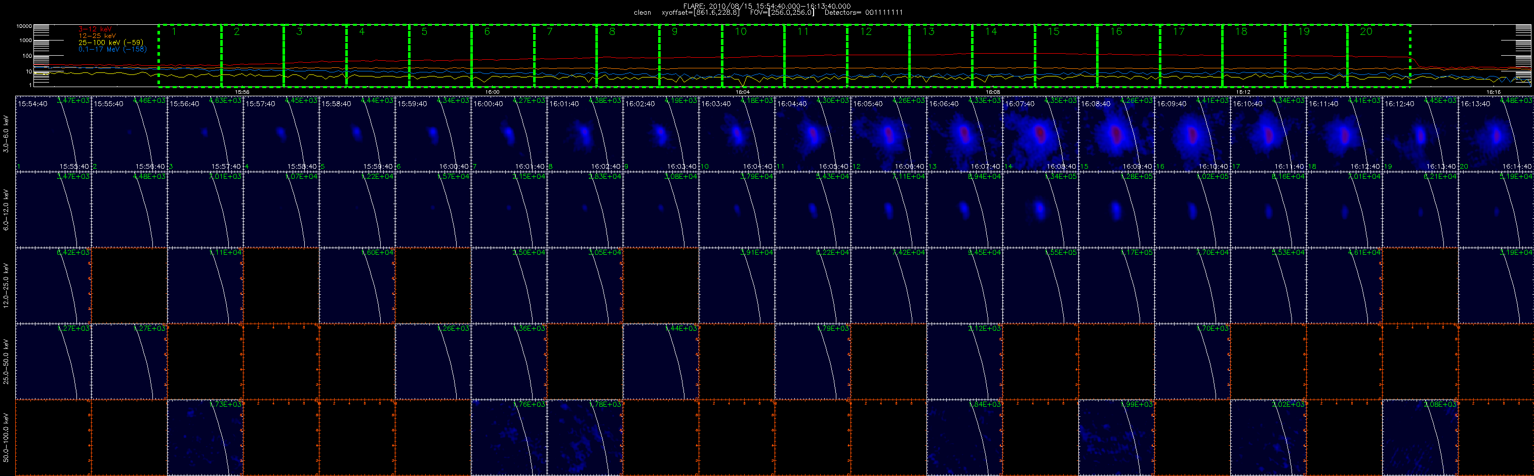Open the 3.0-6.0 keV image starting 16:01:40

pos(585,134)
